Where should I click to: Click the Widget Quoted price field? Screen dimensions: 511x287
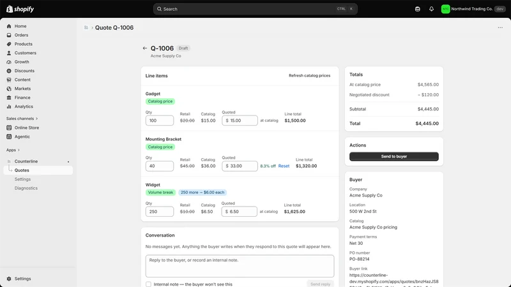point(239,212)
